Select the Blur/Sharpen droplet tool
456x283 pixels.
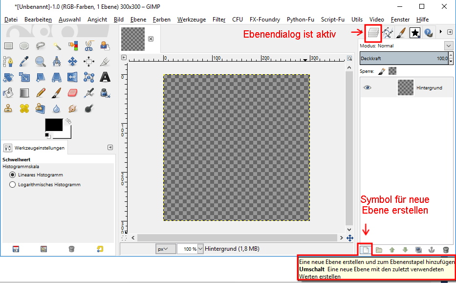pyautogui.click(x=57, y=109)
